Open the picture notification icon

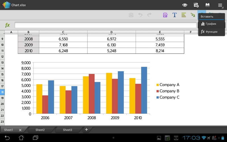tap(159, 138)
